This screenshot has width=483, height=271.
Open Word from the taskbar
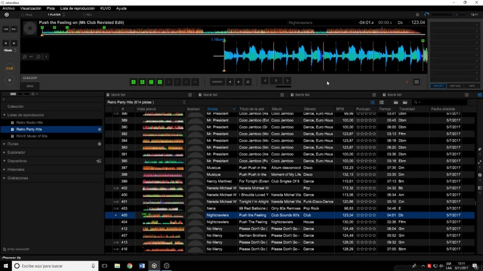coord(142,266)
